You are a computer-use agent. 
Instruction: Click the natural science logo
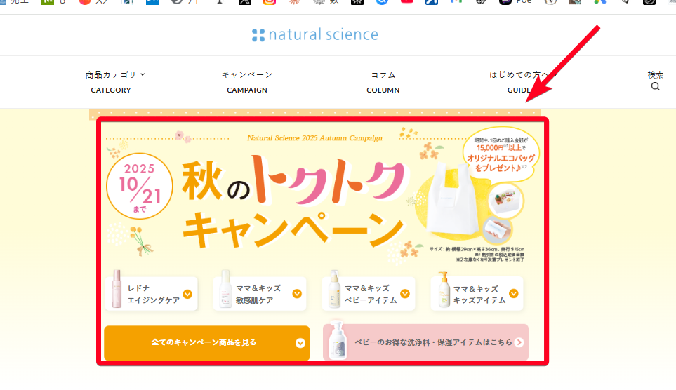point(314,35)
